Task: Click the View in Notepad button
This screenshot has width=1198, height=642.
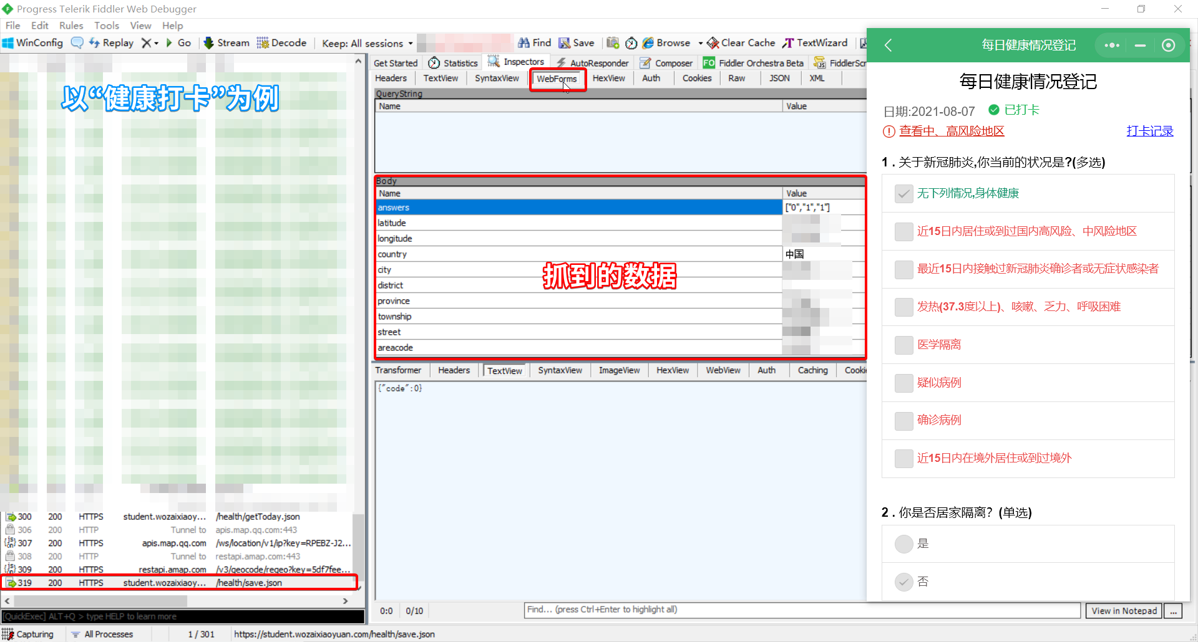Action: (1124, 611)
